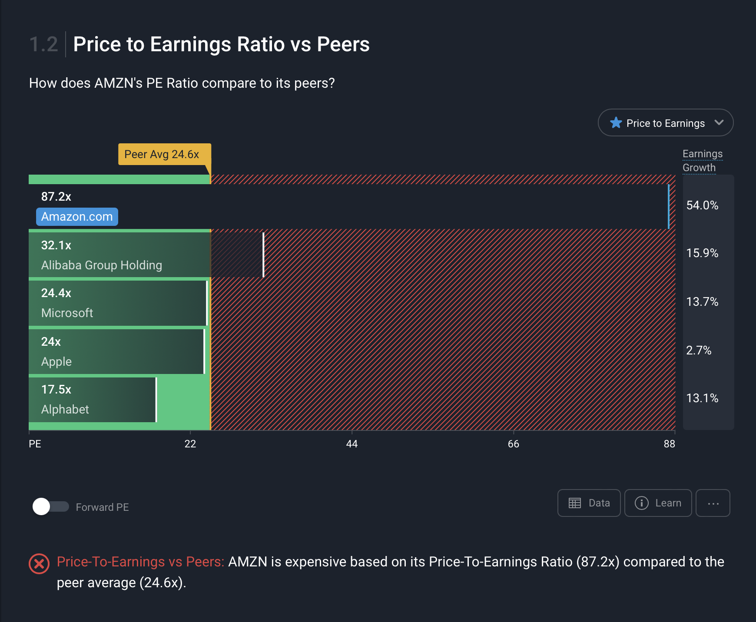
Task: Click the 32.1x Alibaba PE value
Action: tap(56, 245)
